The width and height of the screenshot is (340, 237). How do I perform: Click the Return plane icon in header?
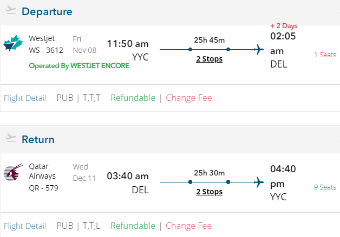tap(11, 139)
